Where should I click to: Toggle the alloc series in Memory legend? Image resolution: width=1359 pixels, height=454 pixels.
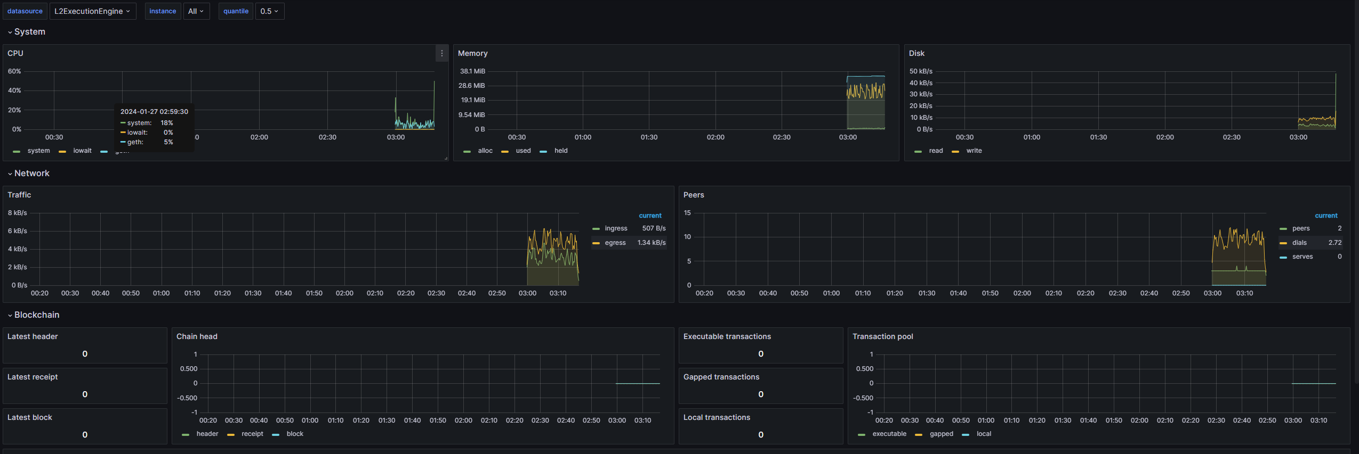pyautogui.click(x=485, y=151)
